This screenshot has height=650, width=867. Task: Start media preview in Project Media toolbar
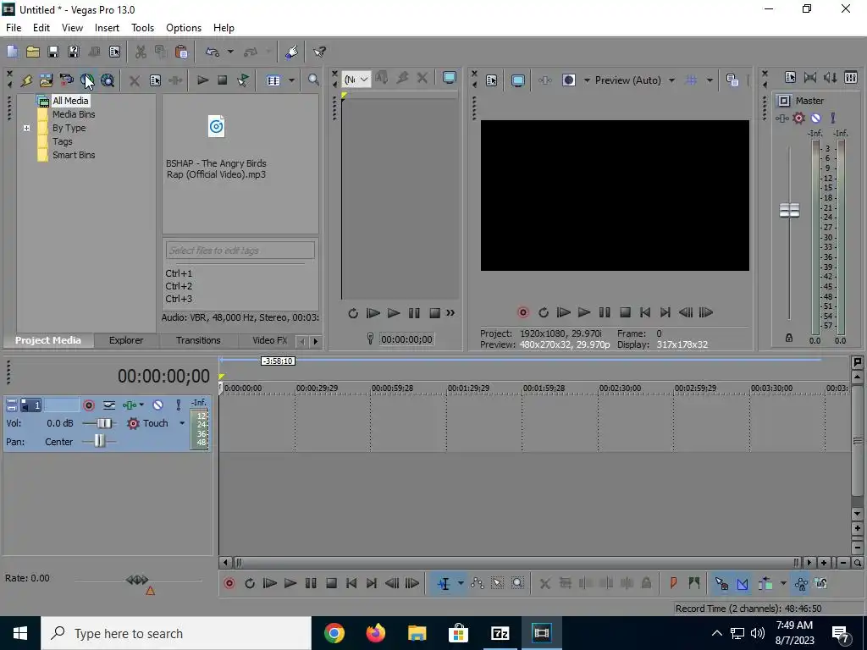click(202, 80)
